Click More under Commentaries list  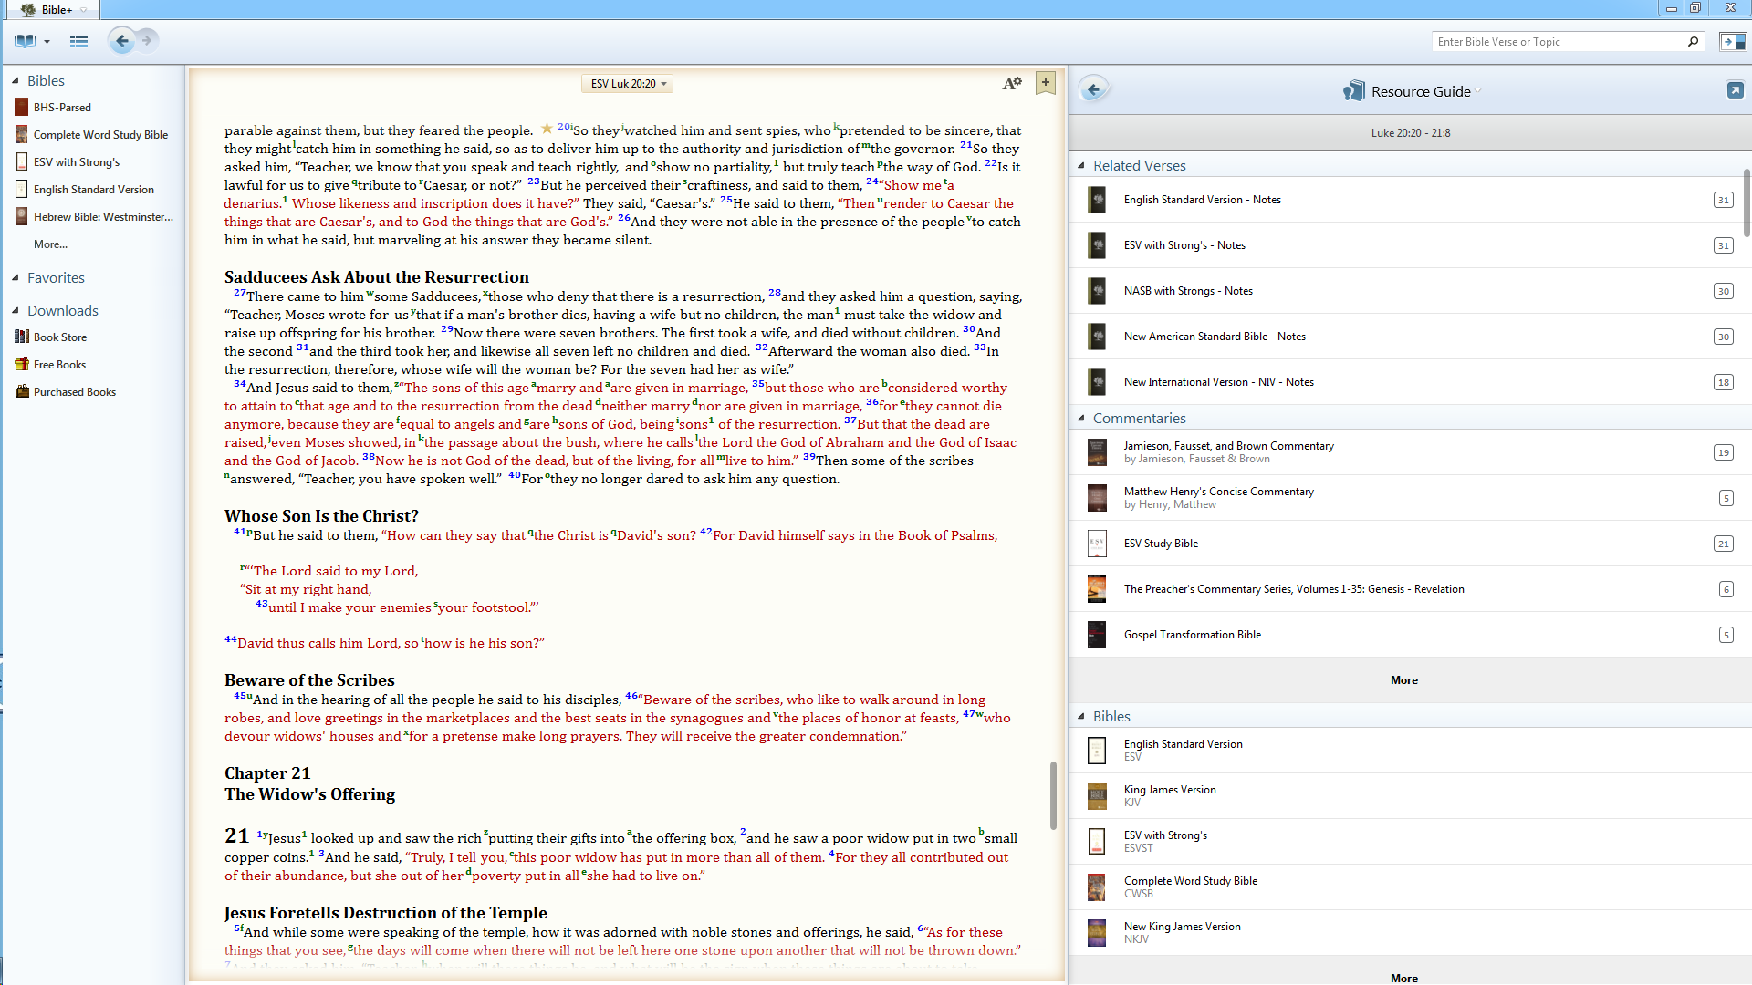pos(1403,680)
